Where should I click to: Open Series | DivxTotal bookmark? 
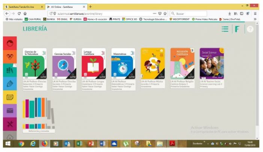[x=230, y=19]
